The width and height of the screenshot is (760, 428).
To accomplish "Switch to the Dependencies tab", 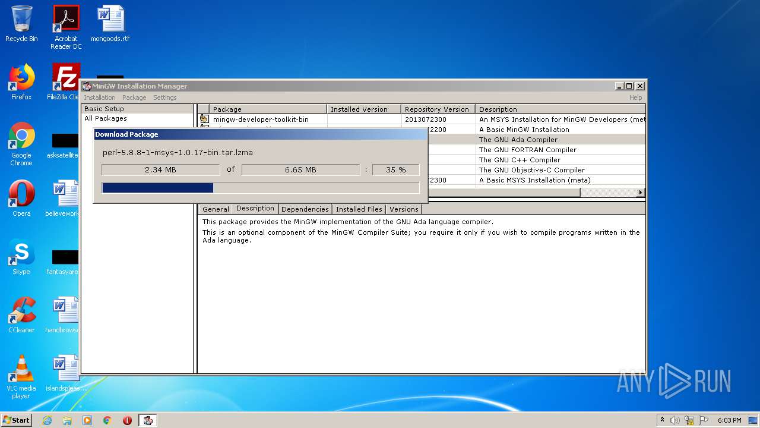I will click(x=305, y=209).
